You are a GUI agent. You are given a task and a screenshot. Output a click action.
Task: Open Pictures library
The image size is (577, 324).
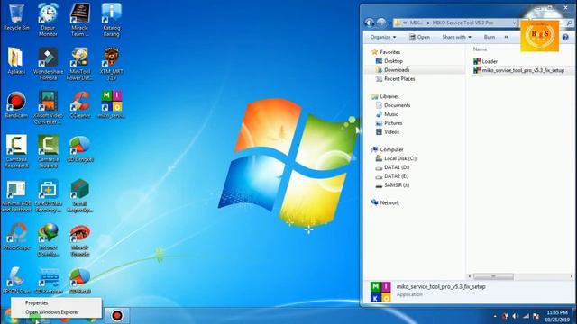389,123
